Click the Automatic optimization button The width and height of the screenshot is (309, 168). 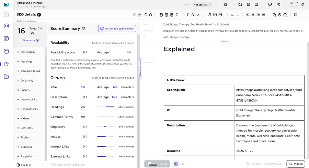tap(117, 29)
